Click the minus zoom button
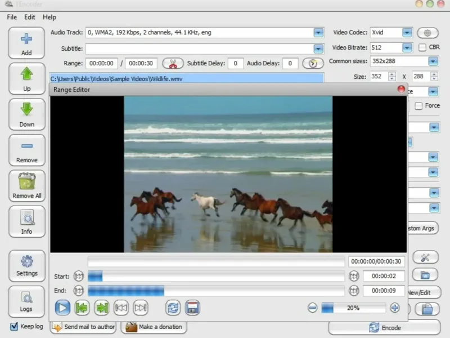Image resolution: width=450 pixels, height=338 pixels. tap(312, 308)
